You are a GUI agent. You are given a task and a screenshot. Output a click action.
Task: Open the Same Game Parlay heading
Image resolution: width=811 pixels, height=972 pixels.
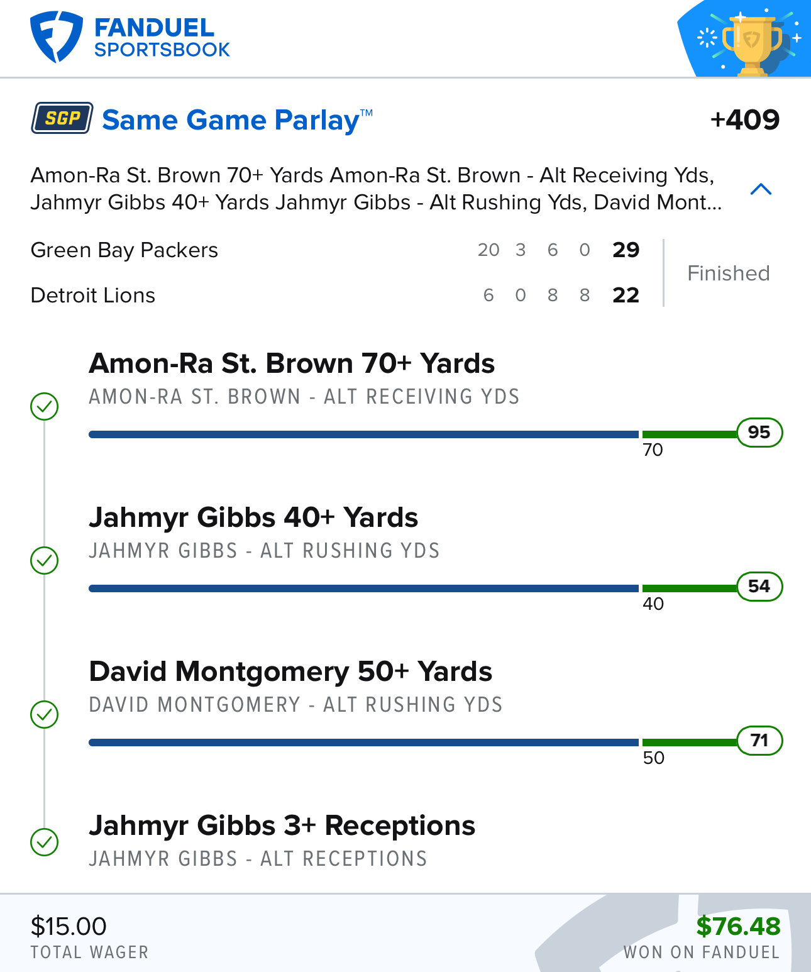coord(238,119)
